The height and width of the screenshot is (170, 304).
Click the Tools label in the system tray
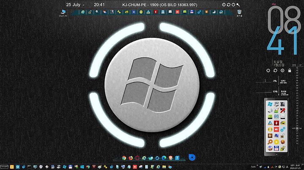[x=253, y=167]
